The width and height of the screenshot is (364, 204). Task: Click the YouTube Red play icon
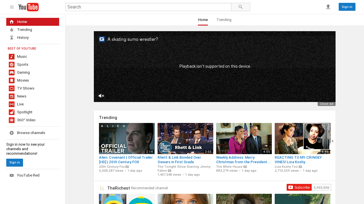point(12,175)
